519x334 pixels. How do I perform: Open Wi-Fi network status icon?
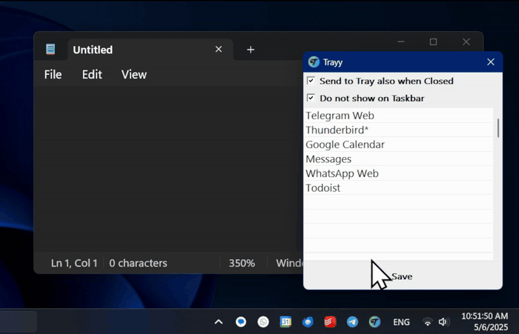click(428, 322)
